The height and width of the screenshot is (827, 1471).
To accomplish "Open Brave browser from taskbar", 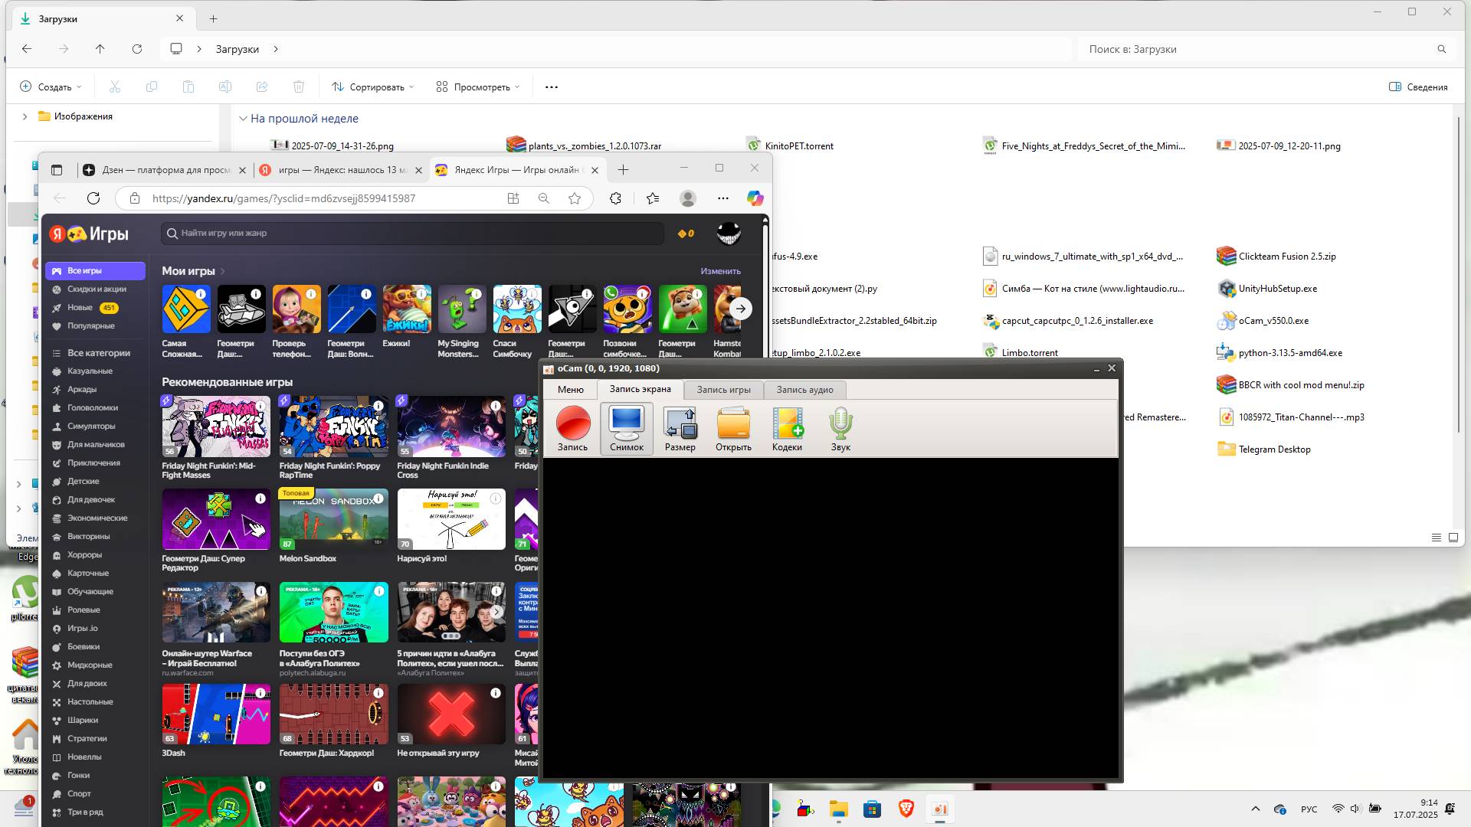I will click(906, 809).
